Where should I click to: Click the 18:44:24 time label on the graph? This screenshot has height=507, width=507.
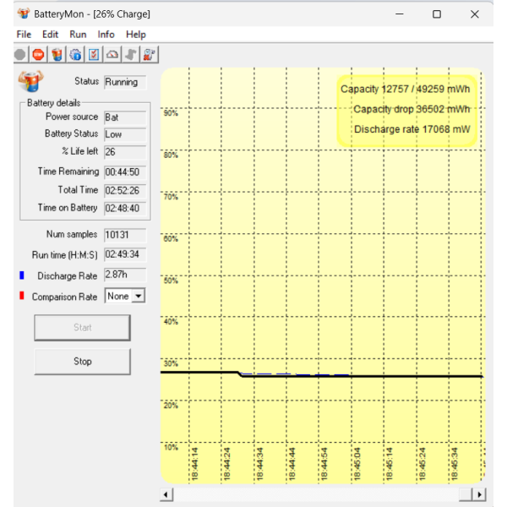226,464
